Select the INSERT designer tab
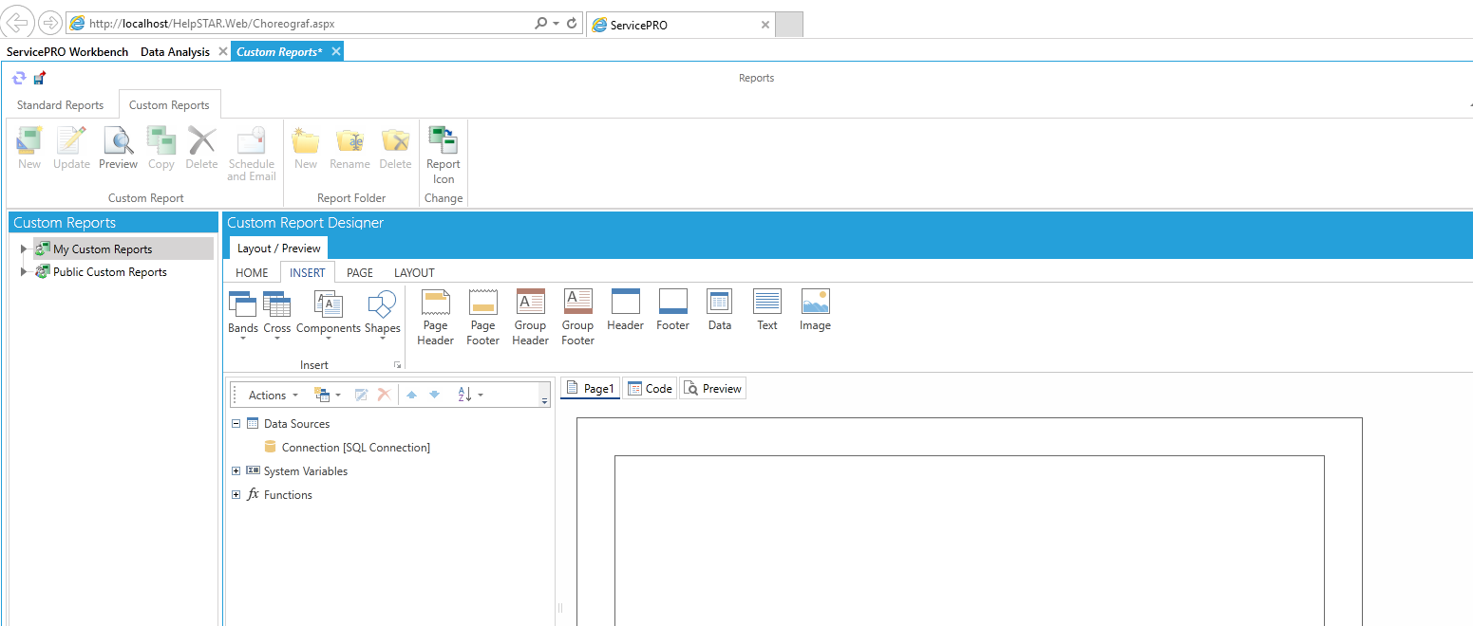Image resolution: width=1473 pixels, height=626 pixels. 308,272
